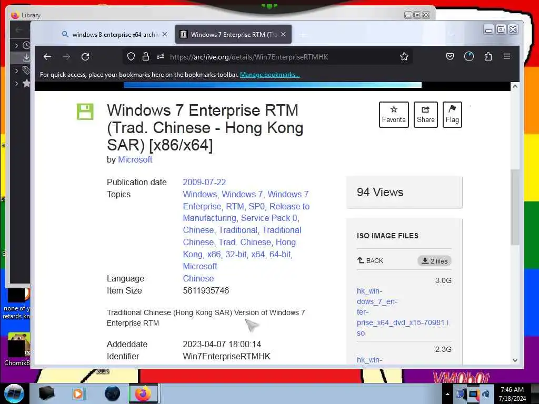Image resolution: width=539 pixels, height=404 pixels.
Task: Expand the All Bookmarks item in Library window
Action: pos(16,83)
